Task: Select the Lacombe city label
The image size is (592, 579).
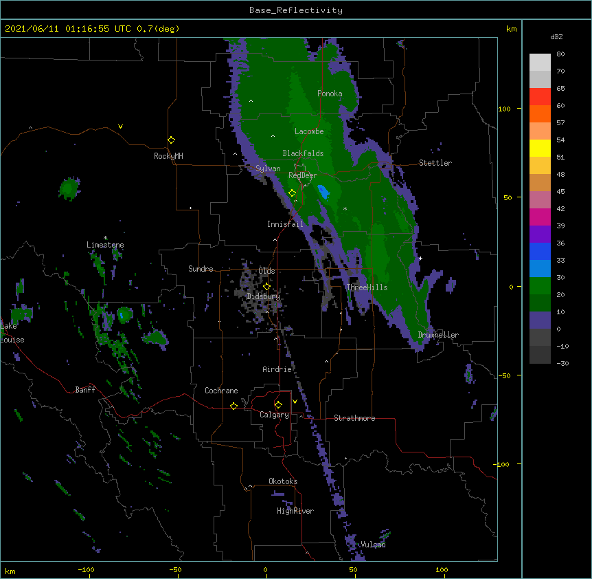Action: [309, 131]
